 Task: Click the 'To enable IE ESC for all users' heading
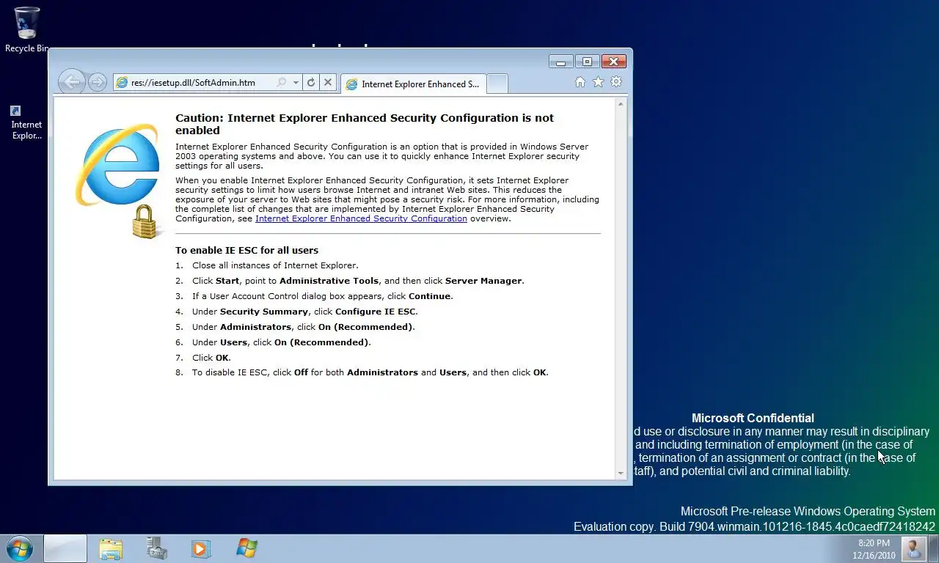point(246,250)
